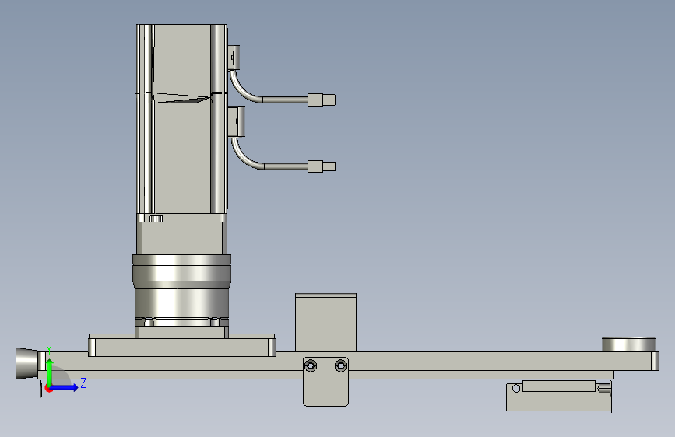The image size is (675, 437).
Task: Select the upper connector housing on motor
Action: pos(234,58)
